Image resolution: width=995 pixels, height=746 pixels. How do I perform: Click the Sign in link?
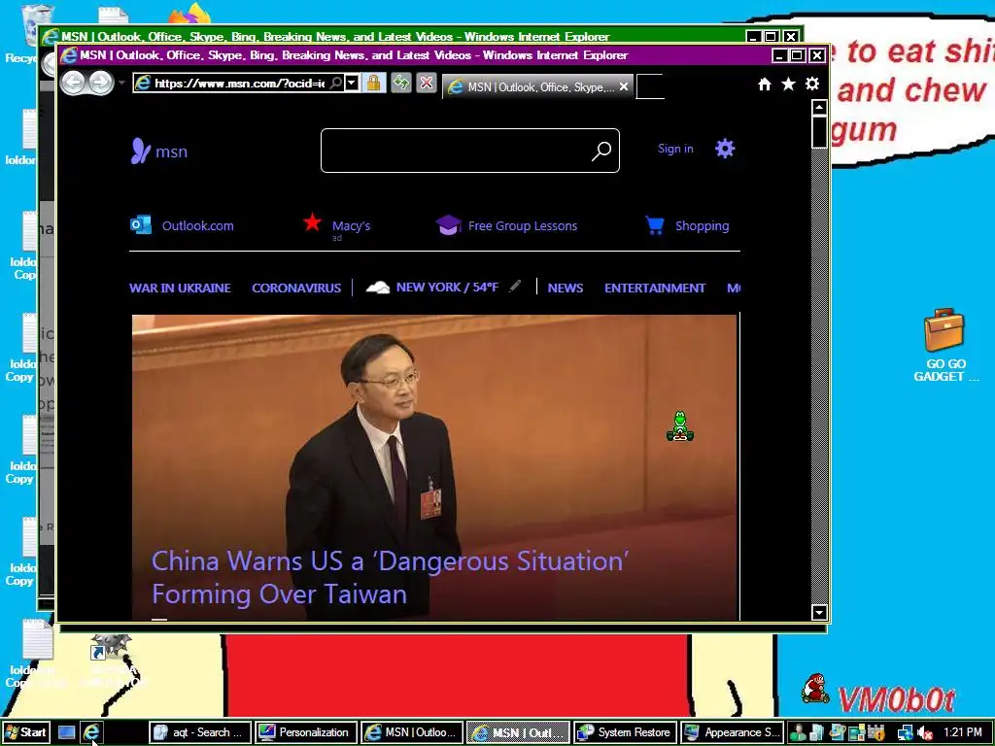[675, 149]
